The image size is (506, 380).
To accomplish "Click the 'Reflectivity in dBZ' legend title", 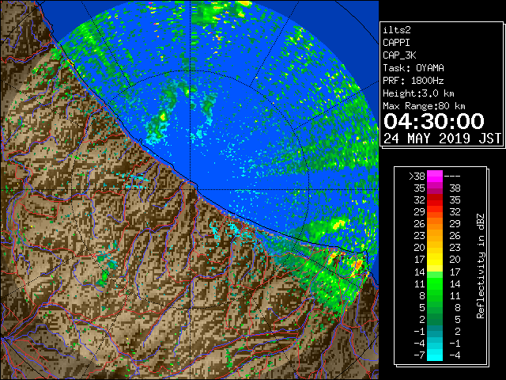I will coord(481,266).
